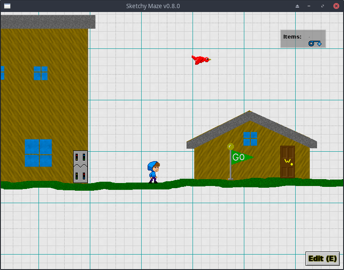Click the blue-hooded player character
Viewport: 344px width, 270px height.
click(153, 172)
